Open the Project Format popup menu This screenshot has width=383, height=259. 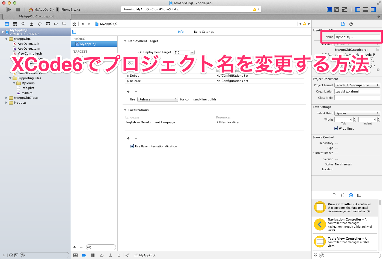click(357, 85)
